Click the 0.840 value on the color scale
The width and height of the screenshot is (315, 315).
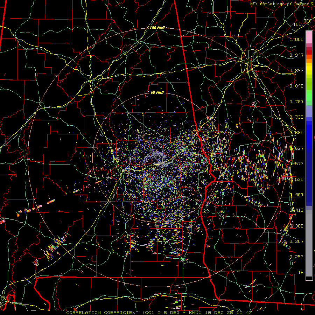296,86
